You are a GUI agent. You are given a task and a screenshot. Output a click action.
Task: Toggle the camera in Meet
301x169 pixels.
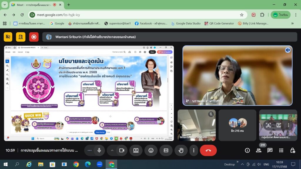(x=121, y=150)
